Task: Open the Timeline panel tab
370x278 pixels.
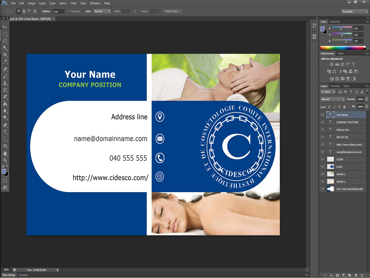Action: pyautogui.click(x=23, y=275)
